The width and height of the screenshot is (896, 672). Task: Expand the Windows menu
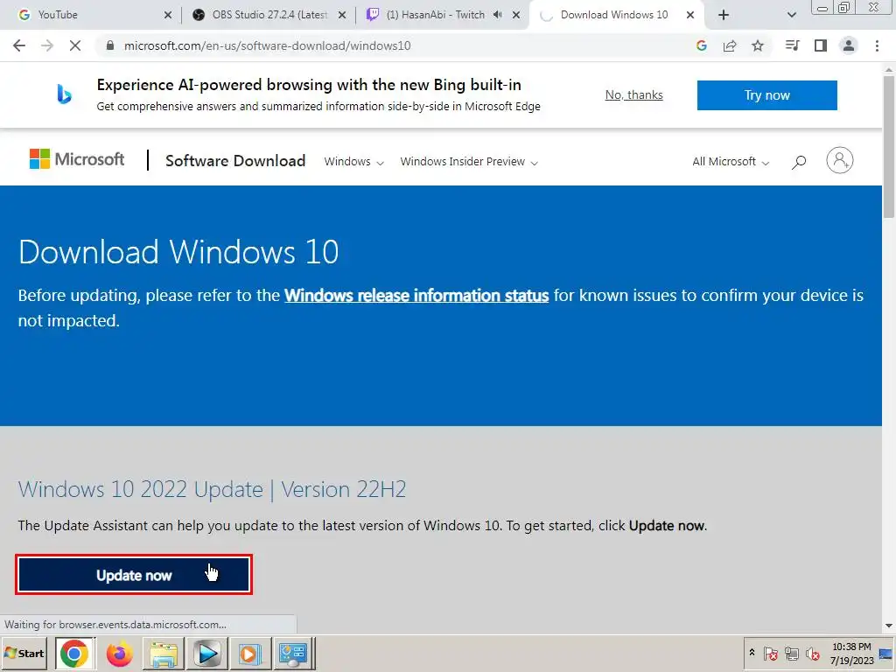[x=353, y=162]
